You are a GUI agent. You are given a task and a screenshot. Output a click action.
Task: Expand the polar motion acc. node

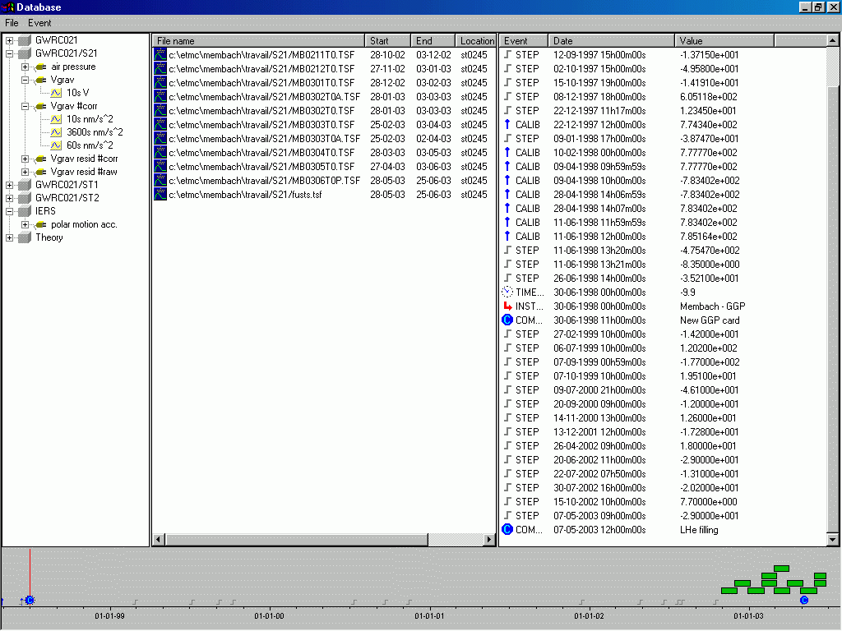point(25,224)
